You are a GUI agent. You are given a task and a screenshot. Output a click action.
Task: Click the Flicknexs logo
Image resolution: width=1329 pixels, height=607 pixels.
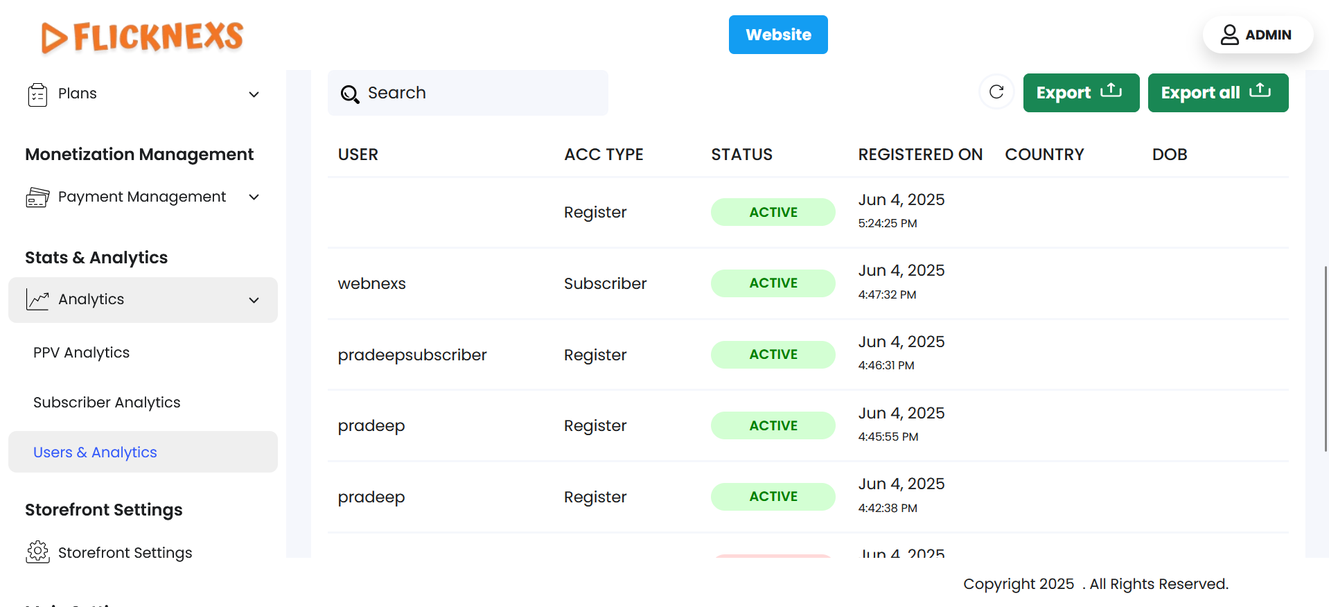[143, 37]
